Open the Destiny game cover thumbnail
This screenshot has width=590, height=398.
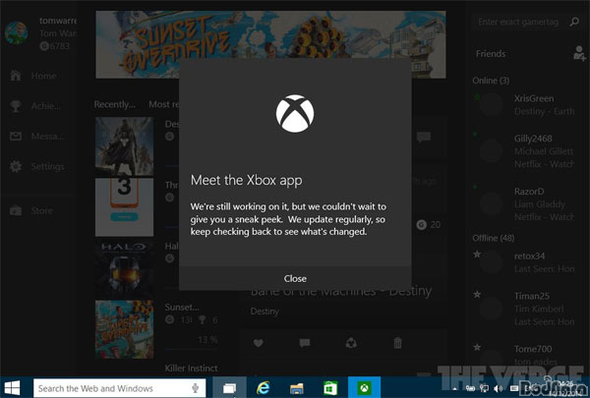coord(124,146)
